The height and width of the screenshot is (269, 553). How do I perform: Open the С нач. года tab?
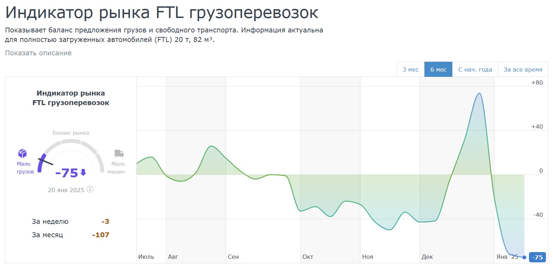coord(475,69)
